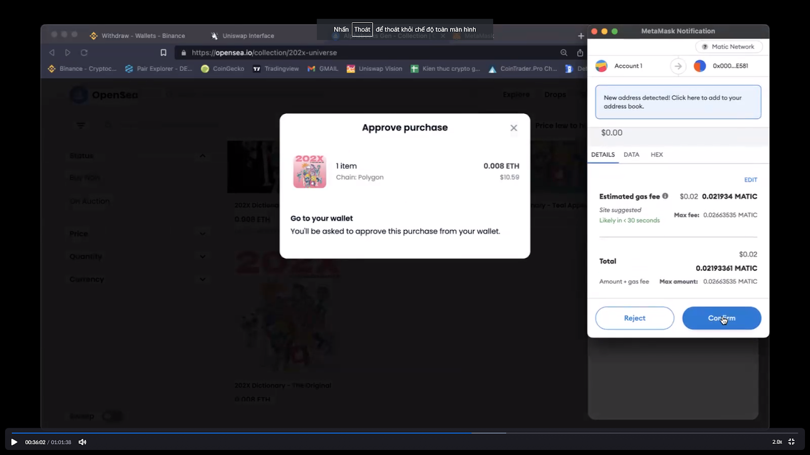The image size is (810, 455).
Task: Toggle the Sweep switch
Action: (x=112, y=416)
